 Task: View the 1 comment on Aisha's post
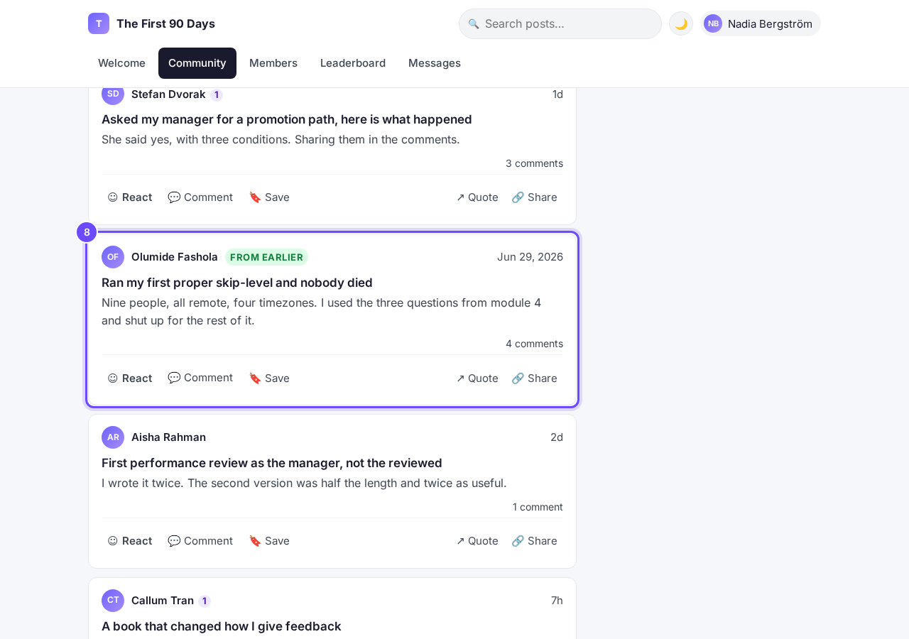pos(538,507)
